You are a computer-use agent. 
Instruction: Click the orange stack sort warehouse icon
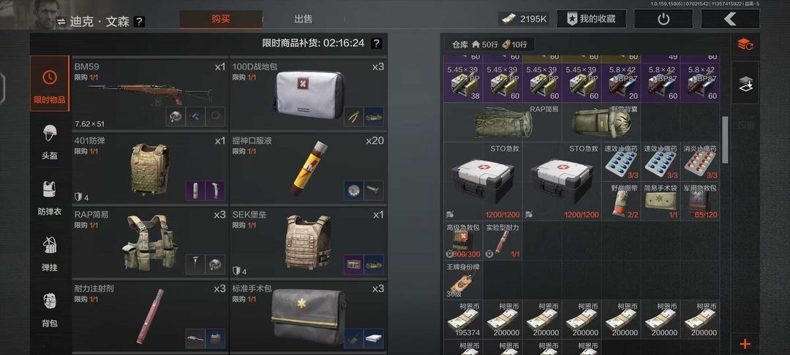[x=745, y=45]
